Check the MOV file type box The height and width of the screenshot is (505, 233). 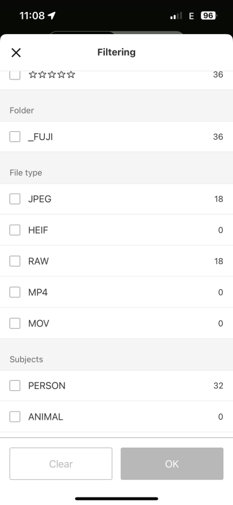coord(15,323)
